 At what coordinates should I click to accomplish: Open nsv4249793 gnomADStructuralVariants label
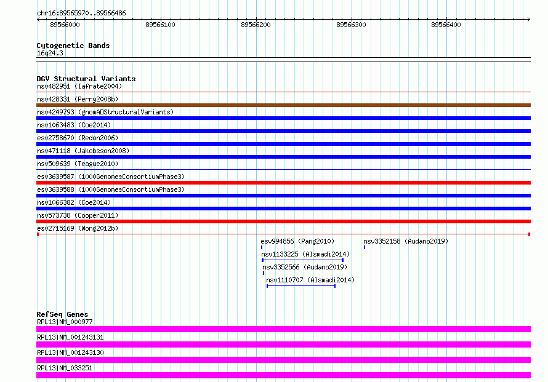click(105, 112)
